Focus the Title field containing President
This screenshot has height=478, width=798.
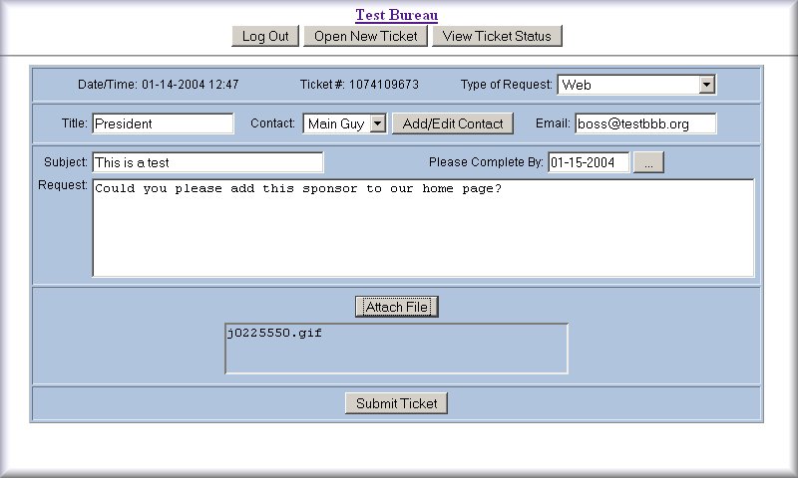click(162, 123)
